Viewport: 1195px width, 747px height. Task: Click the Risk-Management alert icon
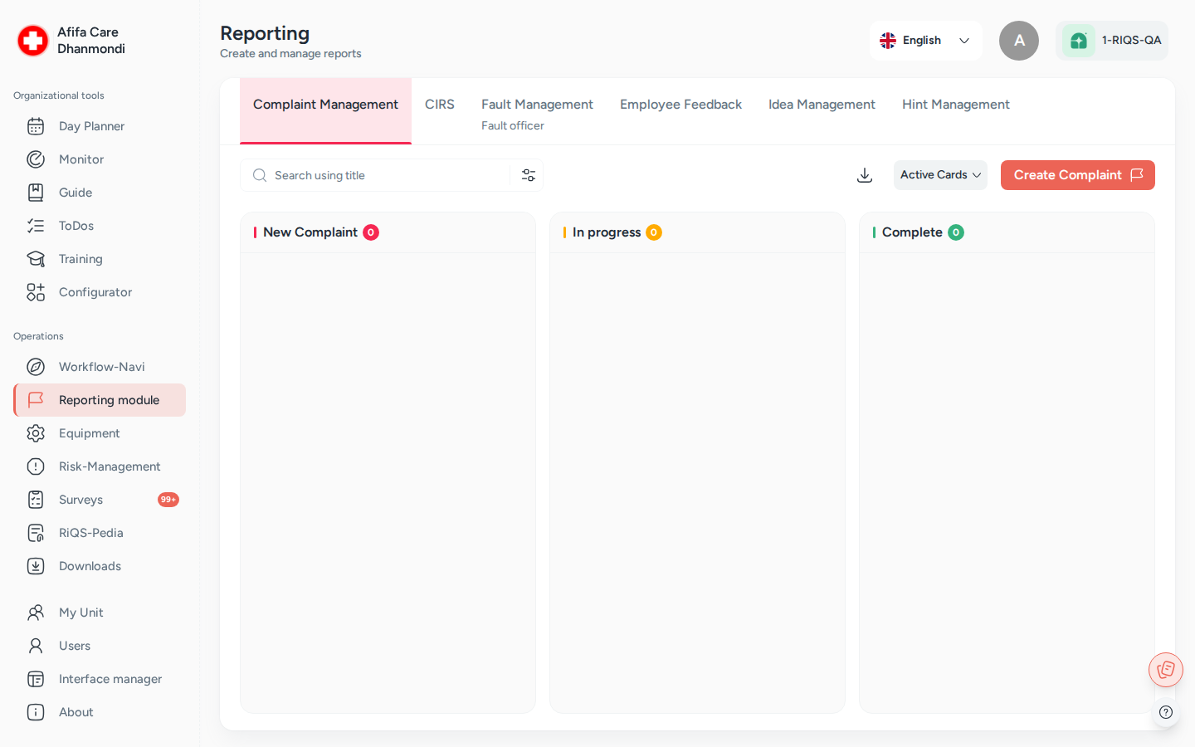point(36,466)
